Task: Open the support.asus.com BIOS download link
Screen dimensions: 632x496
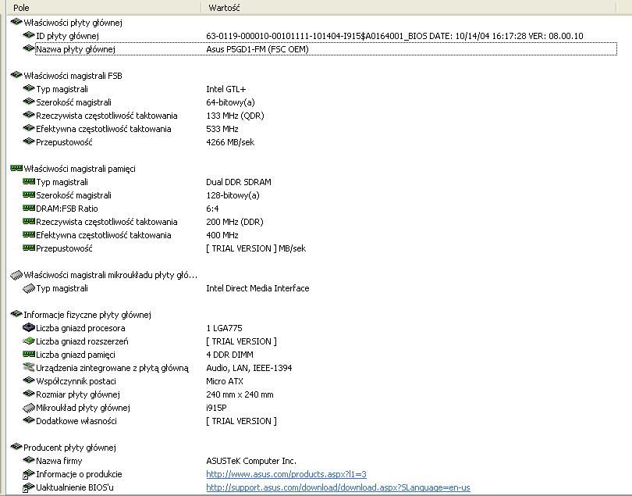Action: [338, 487]
